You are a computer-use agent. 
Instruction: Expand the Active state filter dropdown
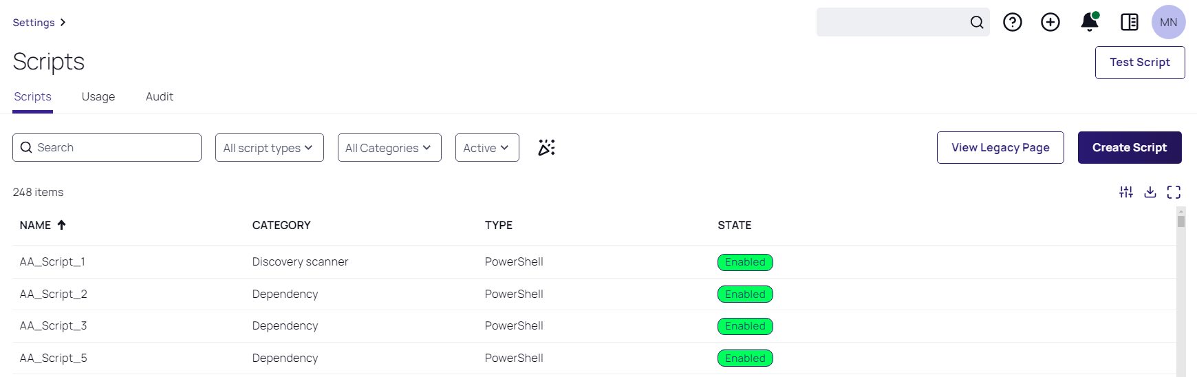[487, 148]
